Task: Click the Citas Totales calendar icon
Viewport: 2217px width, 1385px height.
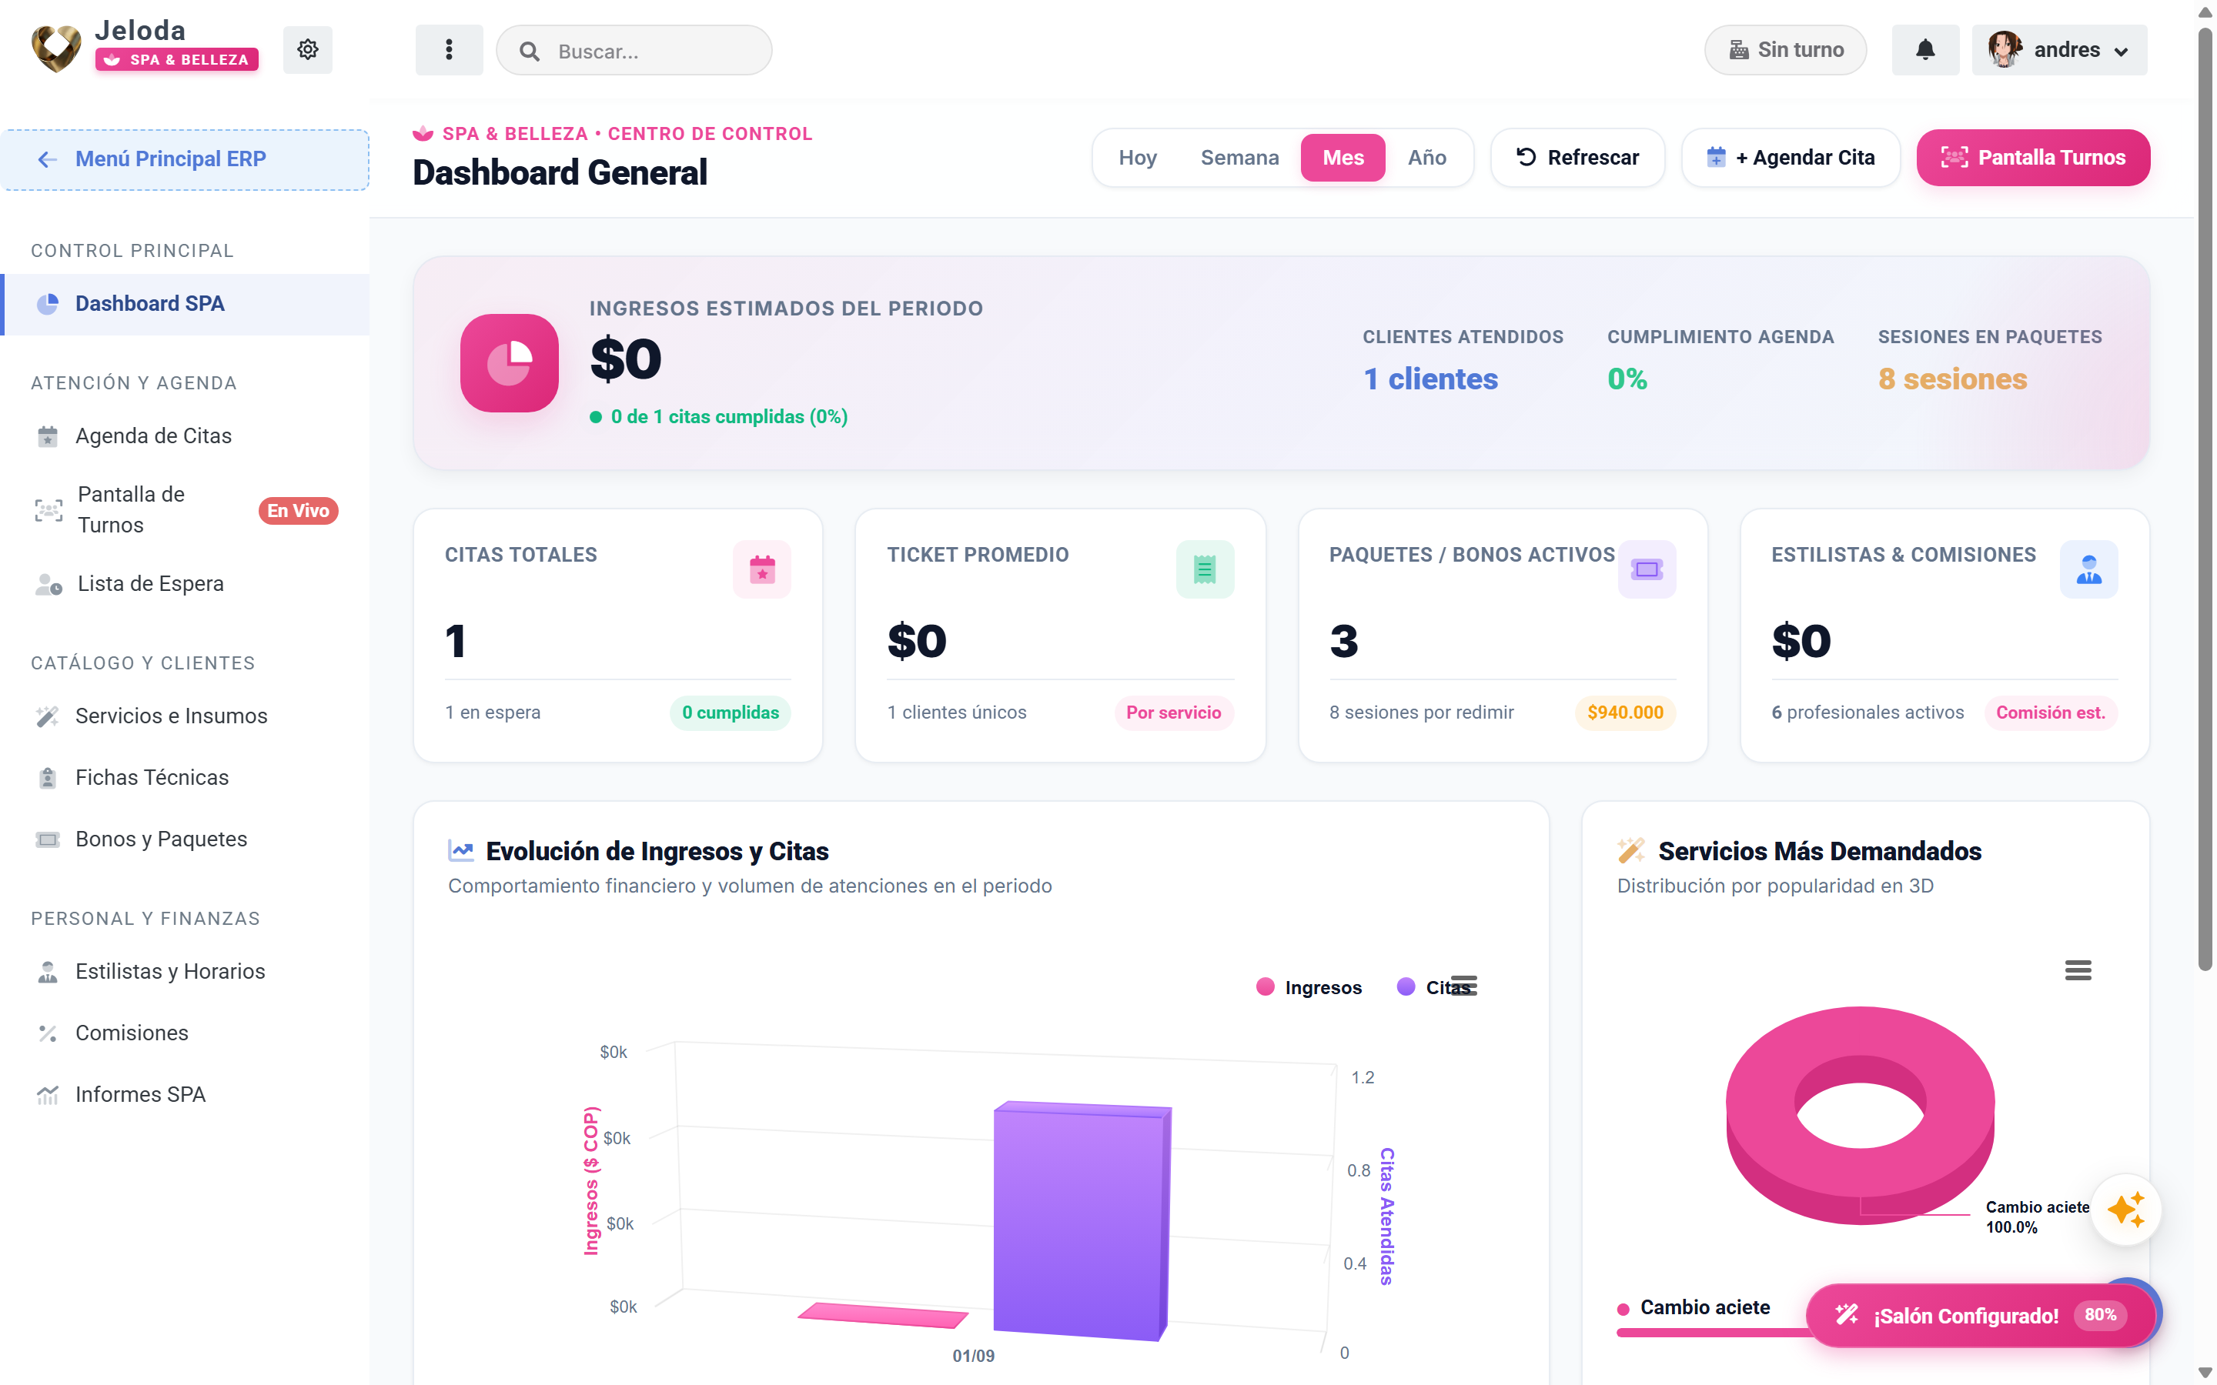Action: [x=762, y=569]
